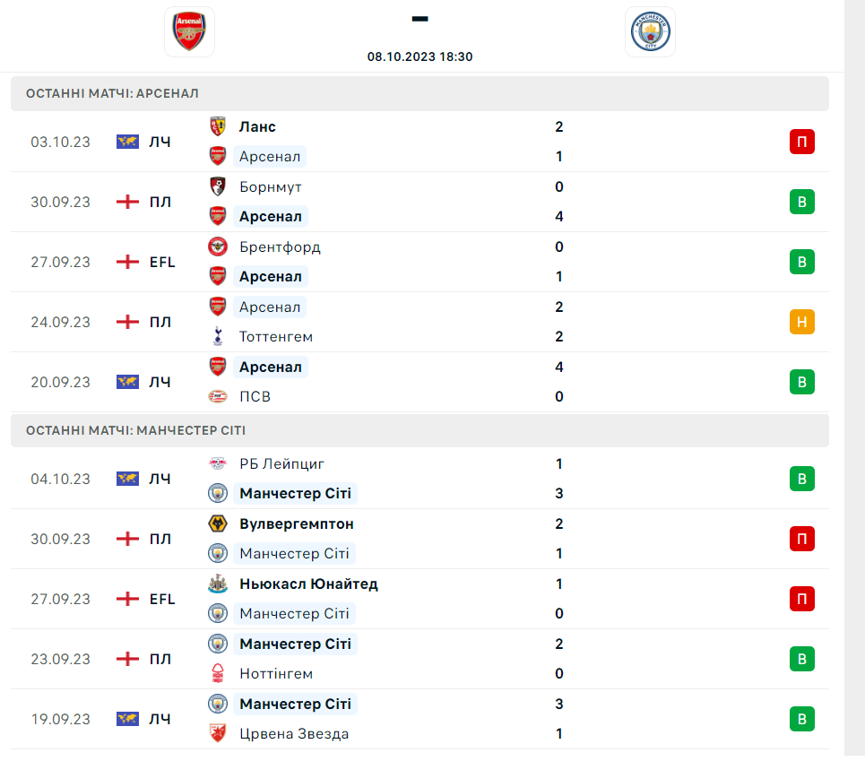The height and width of the screenshot is (761, 865).
Task: Open the Ноттінгем team link
Action: pos(276,673)
